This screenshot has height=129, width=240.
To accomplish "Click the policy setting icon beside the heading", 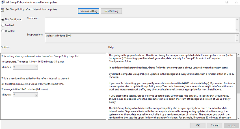I will pyautogui.click(x=3, y=10).
